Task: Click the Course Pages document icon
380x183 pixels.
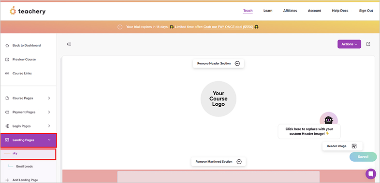Action: pyautogui.click(x=7, y=99)
